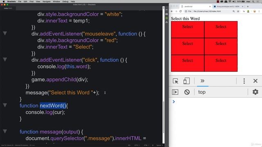Click the middle-right red Select box
Viewport: 262px width, 147px height.
221,46
